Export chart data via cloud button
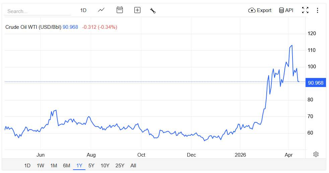 (260, 10)
